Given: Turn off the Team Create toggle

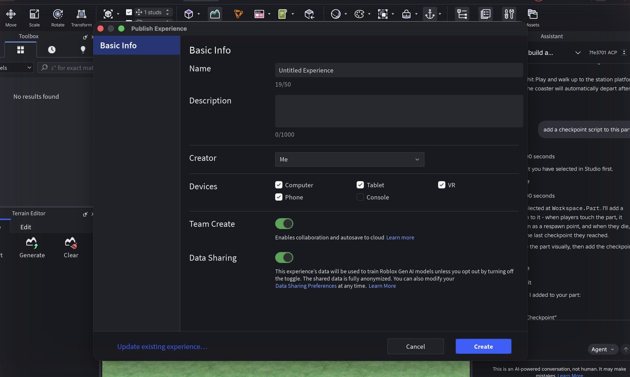Looking at the screenshot, I should [284, 224].
